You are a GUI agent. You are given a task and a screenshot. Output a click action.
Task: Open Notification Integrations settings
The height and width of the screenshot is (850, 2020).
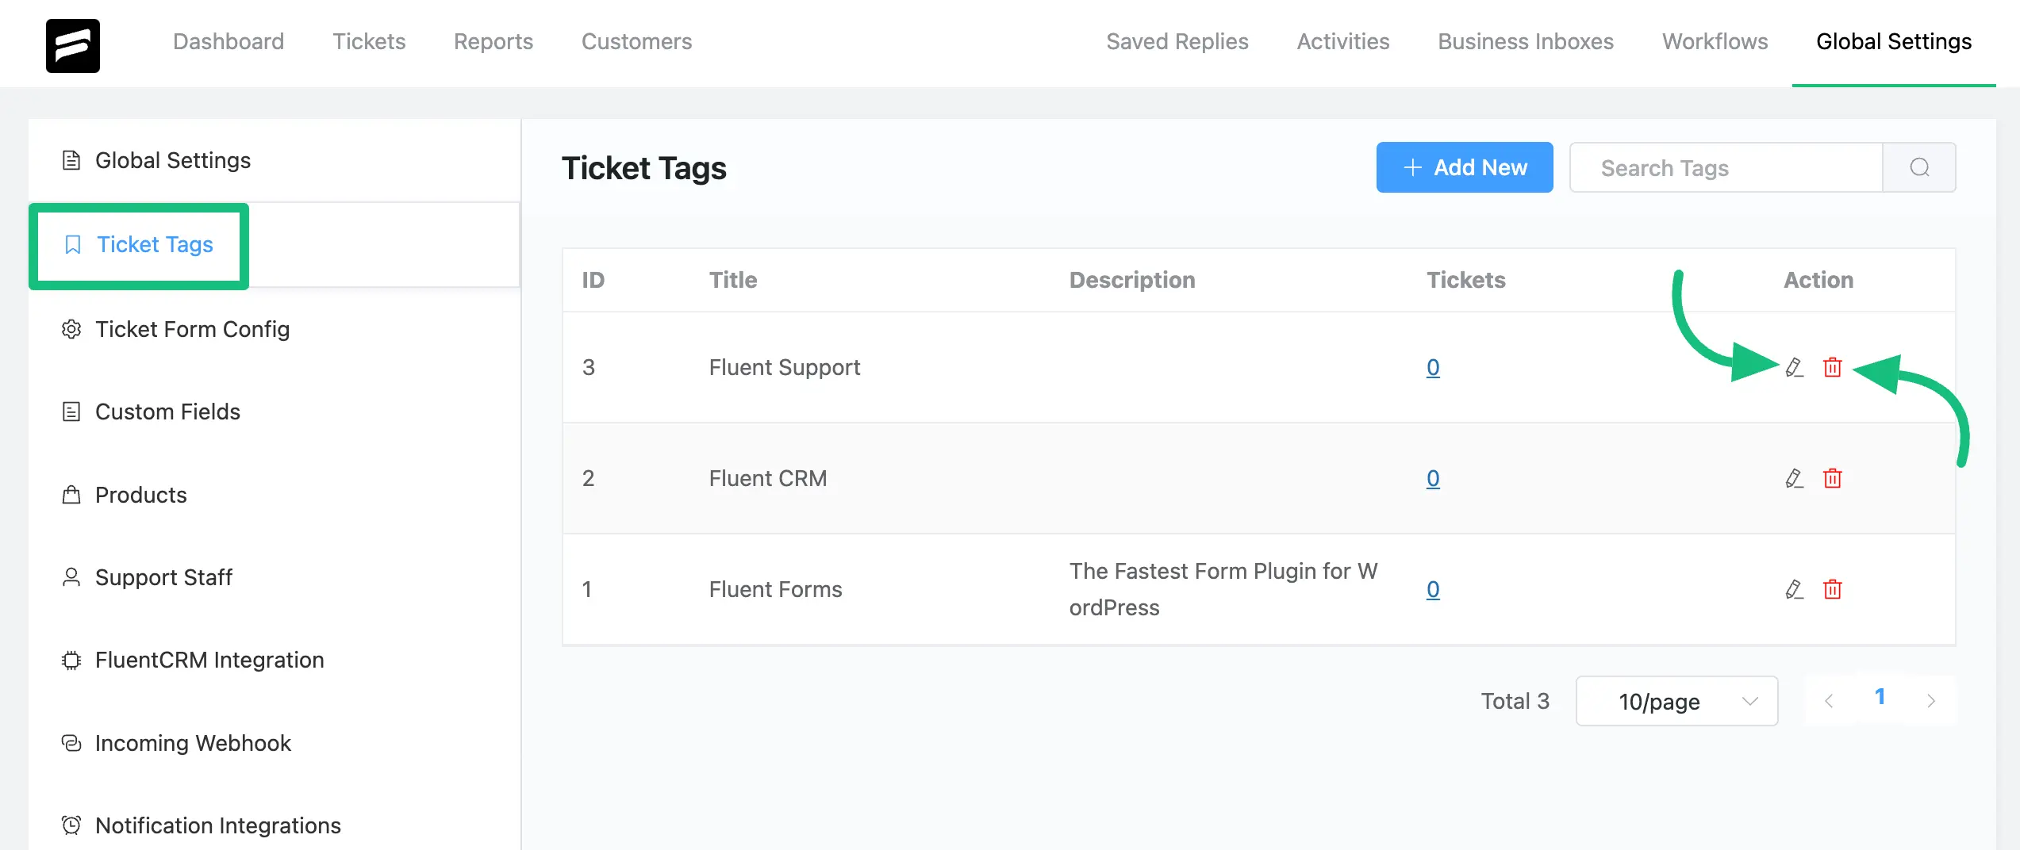274,825
